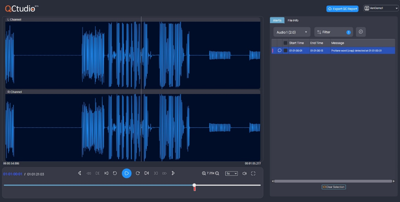Enter fullscreen mode
The image size is (400, 202).
point(253,173)
